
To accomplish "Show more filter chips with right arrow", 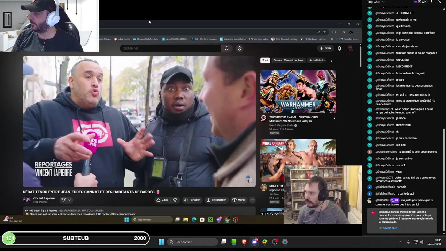I will tap(331, 61).
